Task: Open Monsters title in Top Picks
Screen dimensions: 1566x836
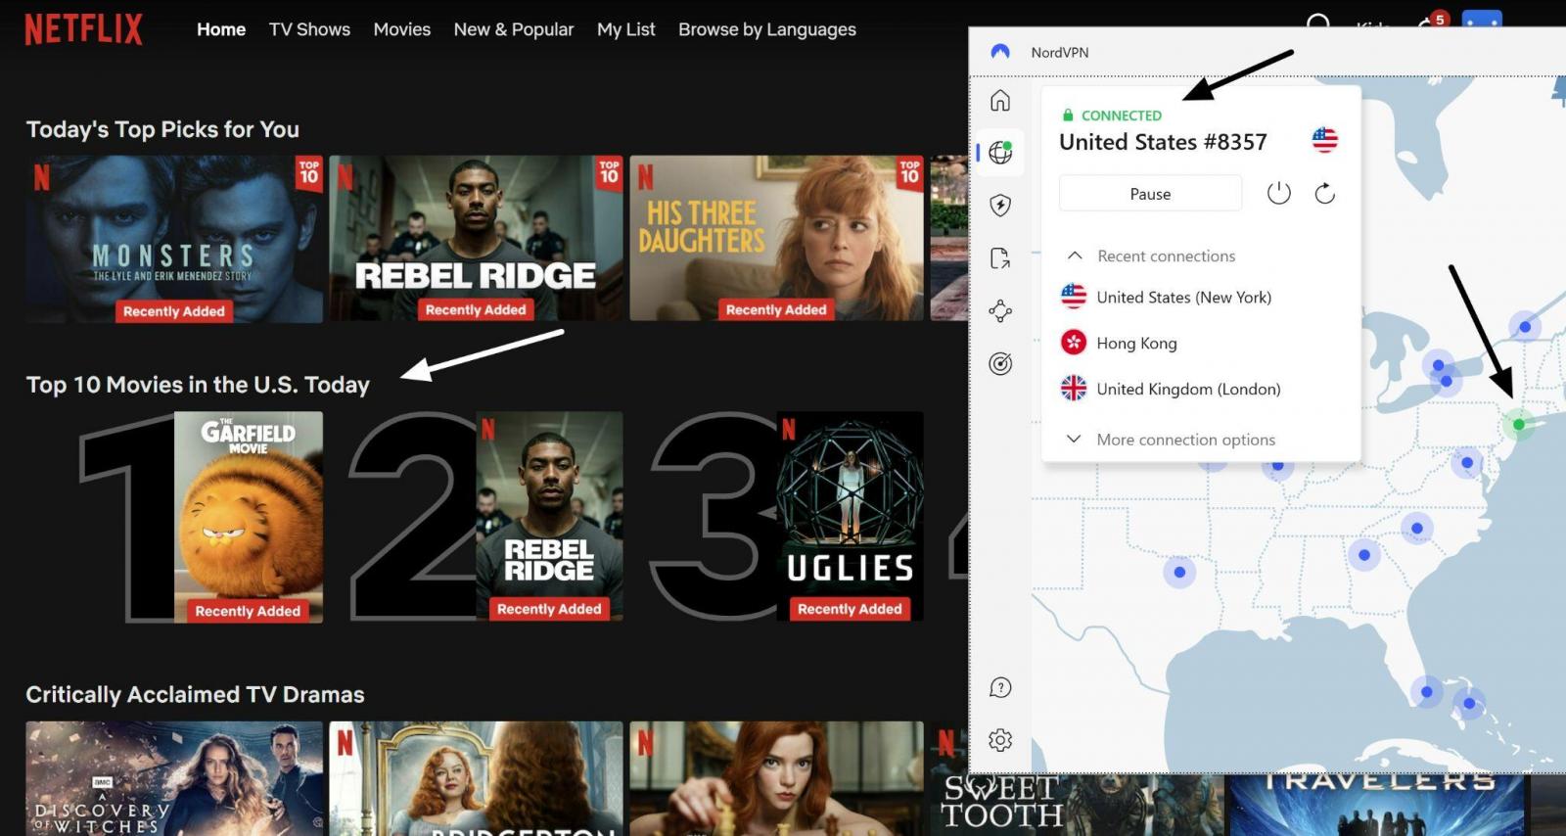Action: pyautogui.click(x=174, y=238)
